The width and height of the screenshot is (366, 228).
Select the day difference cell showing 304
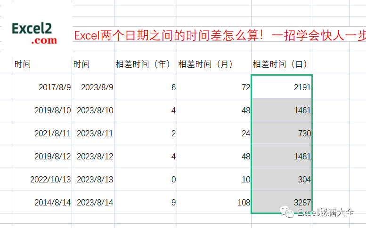click(282, 179)
